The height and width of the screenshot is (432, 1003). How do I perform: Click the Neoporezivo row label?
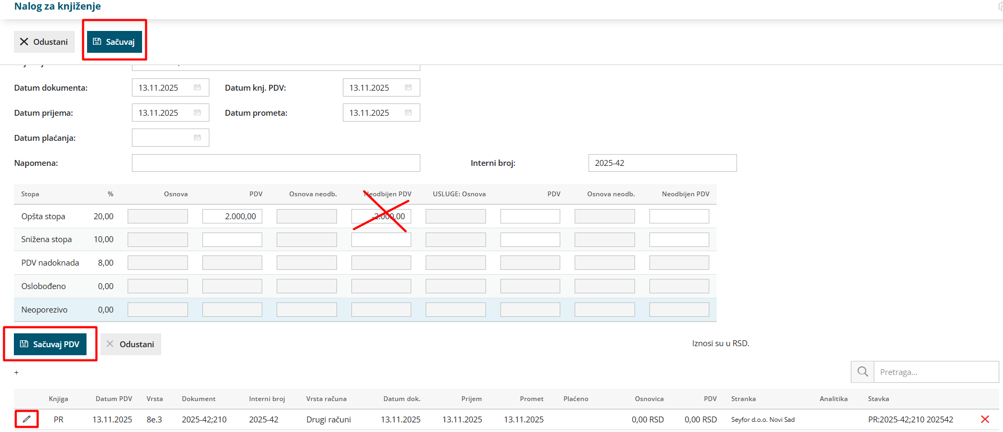click(44, 309)
